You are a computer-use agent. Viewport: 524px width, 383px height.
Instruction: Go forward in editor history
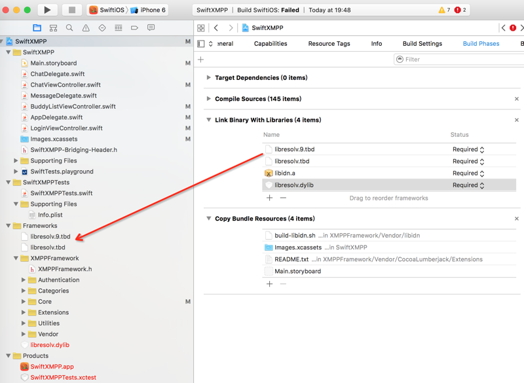point(231,28)
